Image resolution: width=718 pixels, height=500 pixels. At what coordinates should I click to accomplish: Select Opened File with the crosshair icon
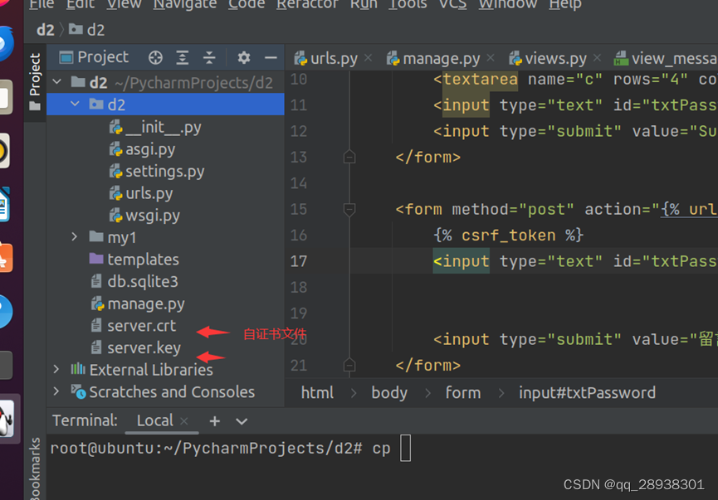pos(154,57)
